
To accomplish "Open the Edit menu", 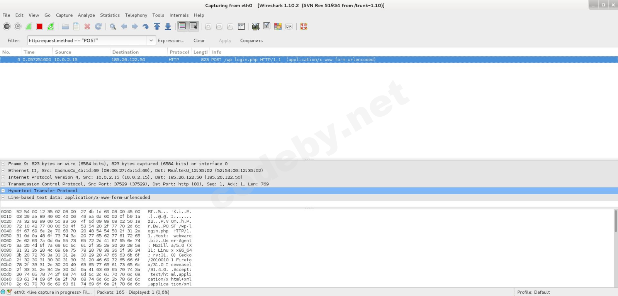I will [19, 15].
